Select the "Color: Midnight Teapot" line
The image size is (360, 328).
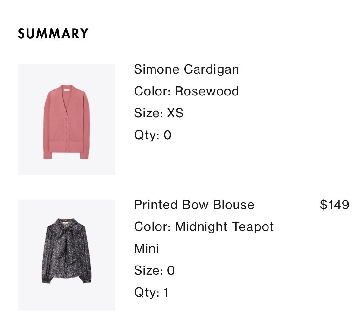204,226
